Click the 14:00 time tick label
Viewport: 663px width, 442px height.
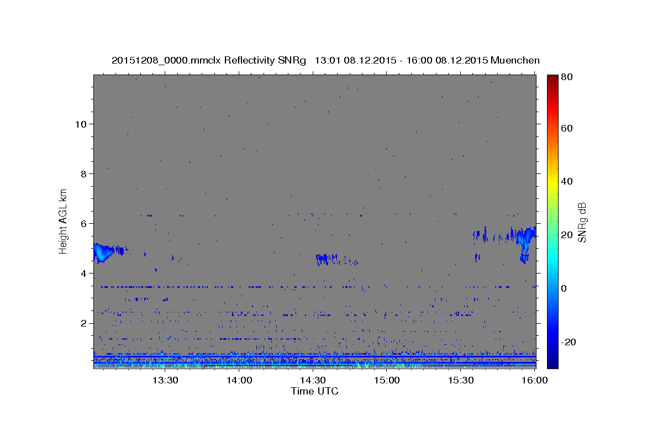(239, 380)
